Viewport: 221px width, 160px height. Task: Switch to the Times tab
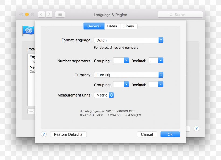[129, 26]
